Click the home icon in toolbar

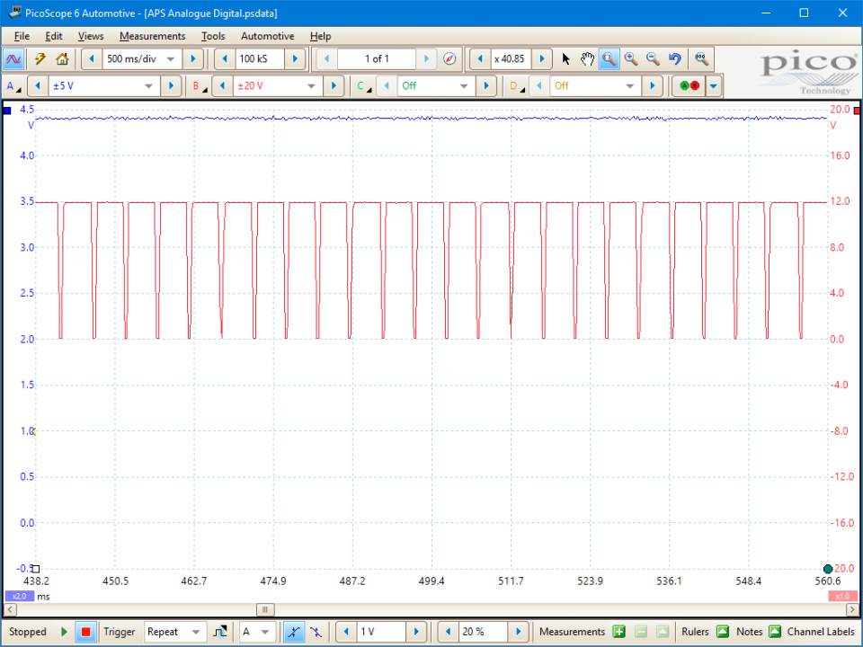coord(62,59)
